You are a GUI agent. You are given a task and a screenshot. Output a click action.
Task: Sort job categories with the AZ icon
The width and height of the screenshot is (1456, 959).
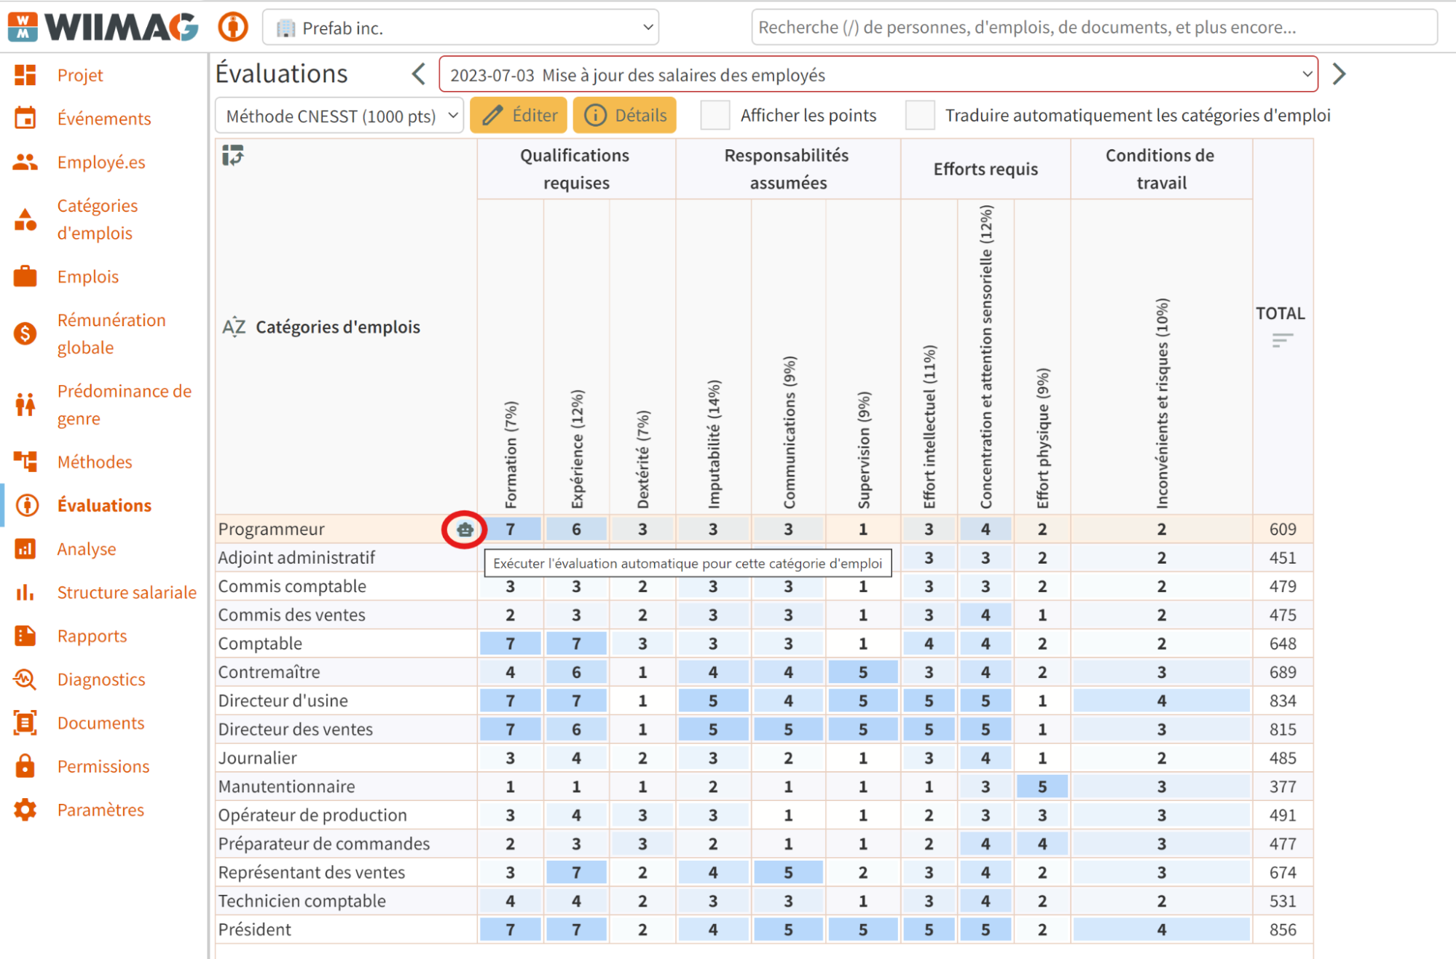pos(234,327)
